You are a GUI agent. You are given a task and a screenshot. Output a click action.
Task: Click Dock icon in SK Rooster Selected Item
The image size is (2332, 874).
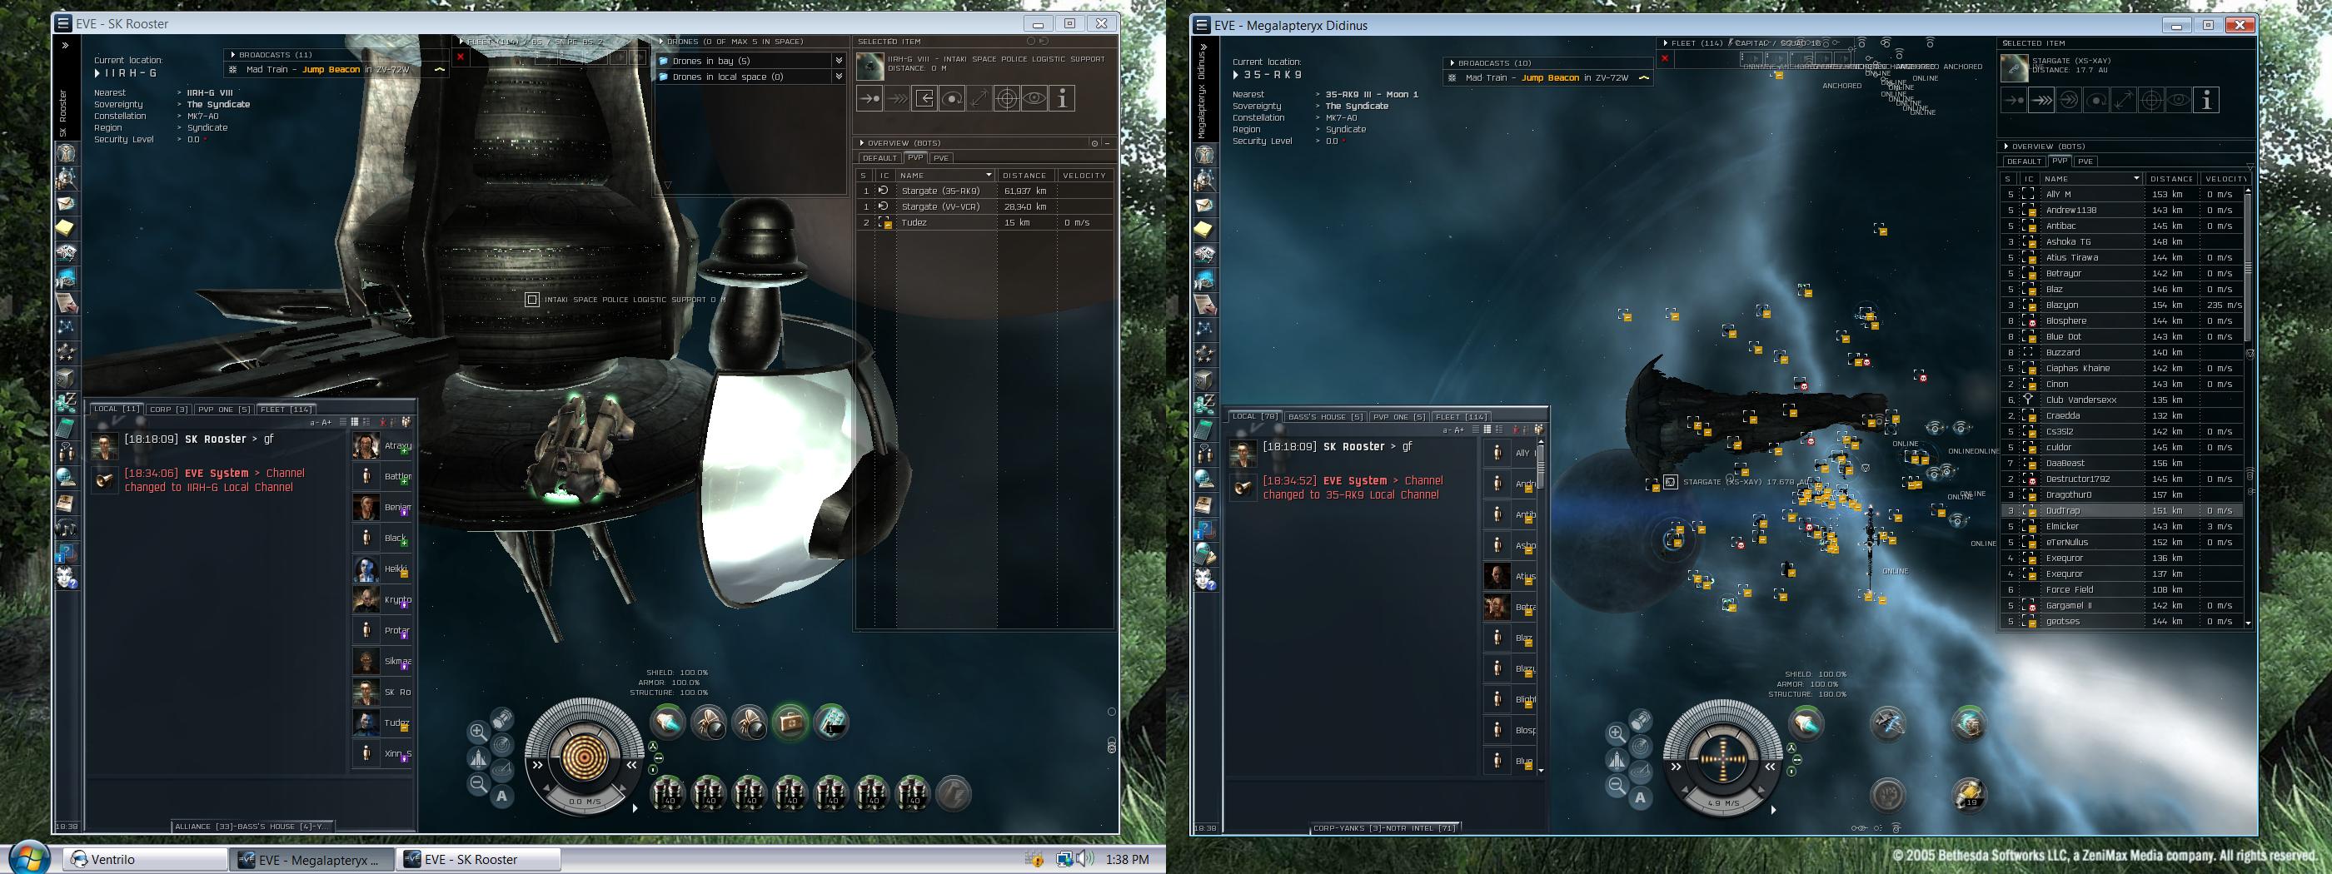click(924, 98)
